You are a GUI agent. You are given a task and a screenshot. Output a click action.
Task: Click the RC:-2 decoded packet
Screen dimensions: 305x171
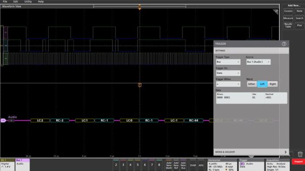point(60,121)
